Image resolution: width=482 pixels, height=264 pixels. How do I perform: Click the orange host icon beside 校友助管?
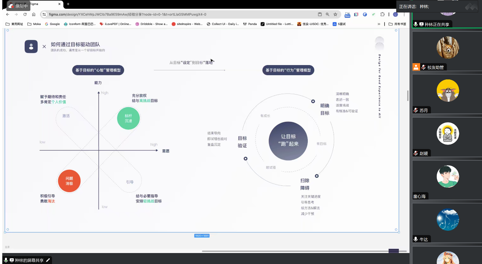tap(416, 67)
